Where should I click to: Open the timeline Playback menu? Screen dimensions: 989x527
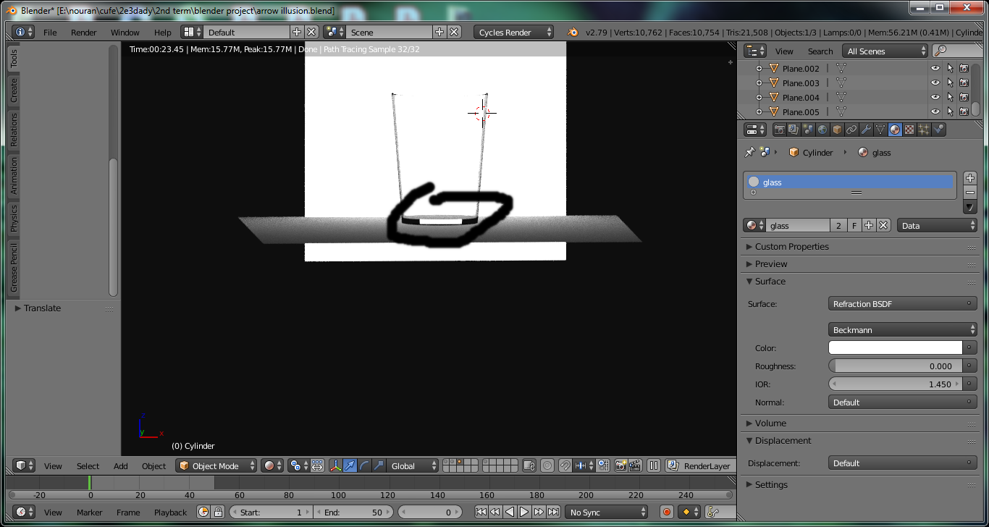pyautogui.click(x=170, y=512)
